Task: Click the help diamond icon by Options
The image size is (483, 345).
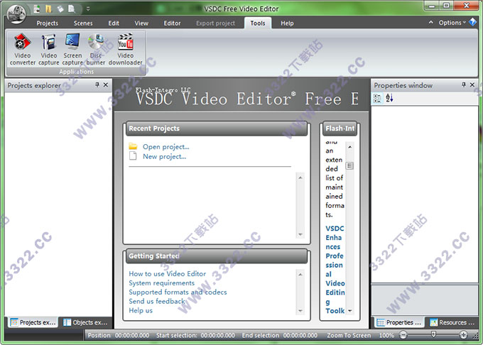Action: [x=472, y=22]
